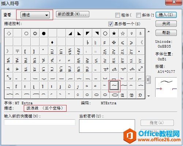Choose the upper-right filled corner triangle
Image resolution: width=183 pixels, height=146 pixels.
97,33
